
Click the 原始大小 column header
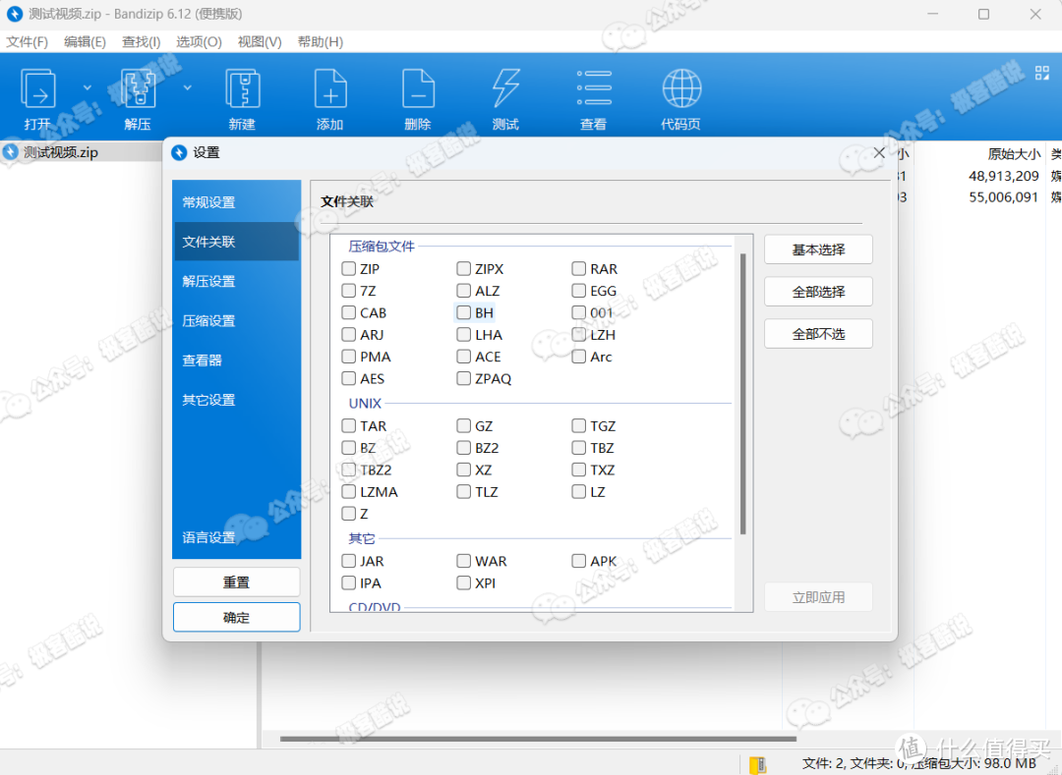coord(1013,153)
